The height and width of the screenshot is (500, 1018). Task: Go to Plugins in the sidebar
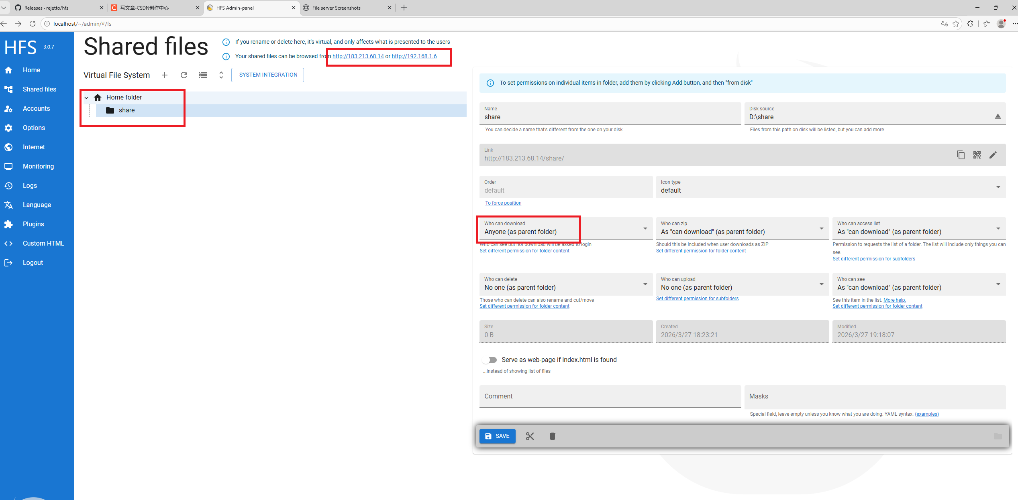[33, 224]
